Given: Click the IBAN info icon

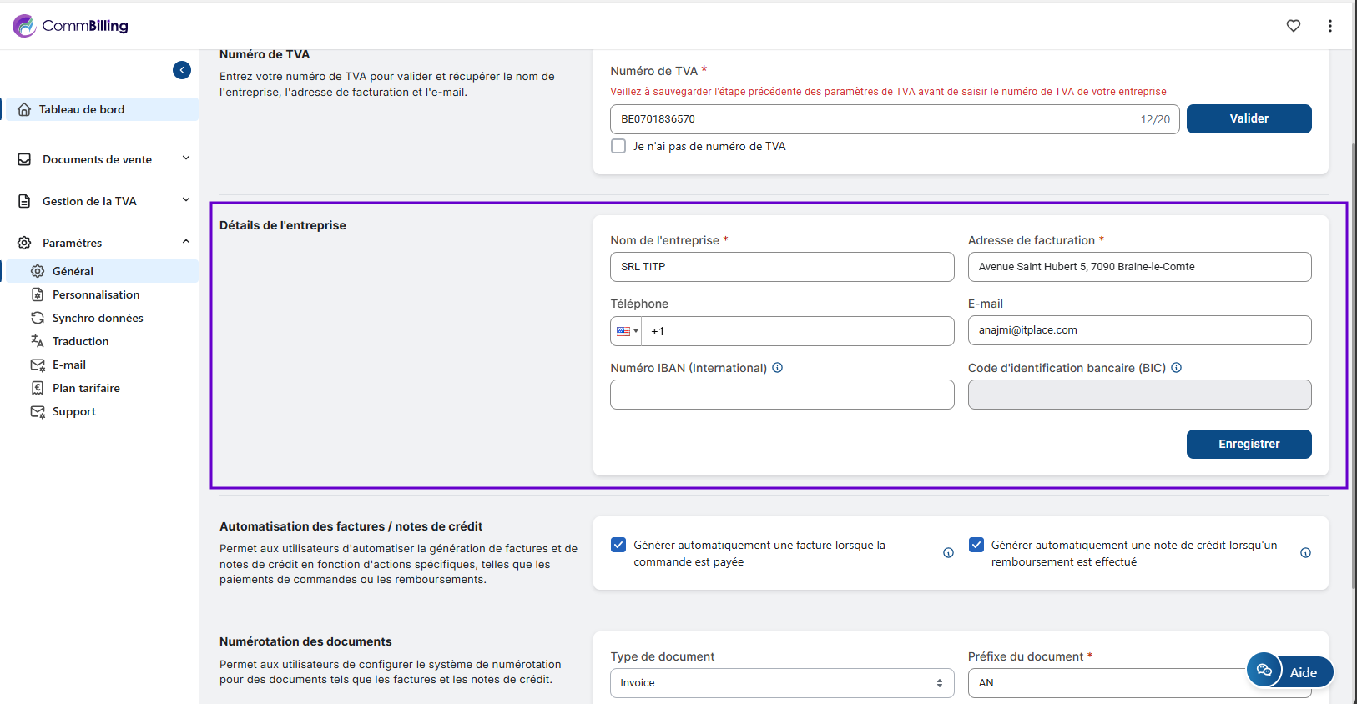Looking at the screenshot, I should pyautogui.click(x=777, y=368).
